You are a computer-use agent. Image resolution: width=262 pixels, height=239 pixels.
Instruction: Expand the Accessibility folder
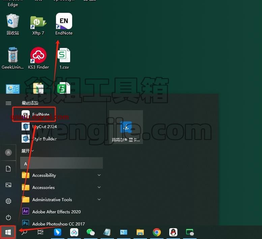[61, 175]
